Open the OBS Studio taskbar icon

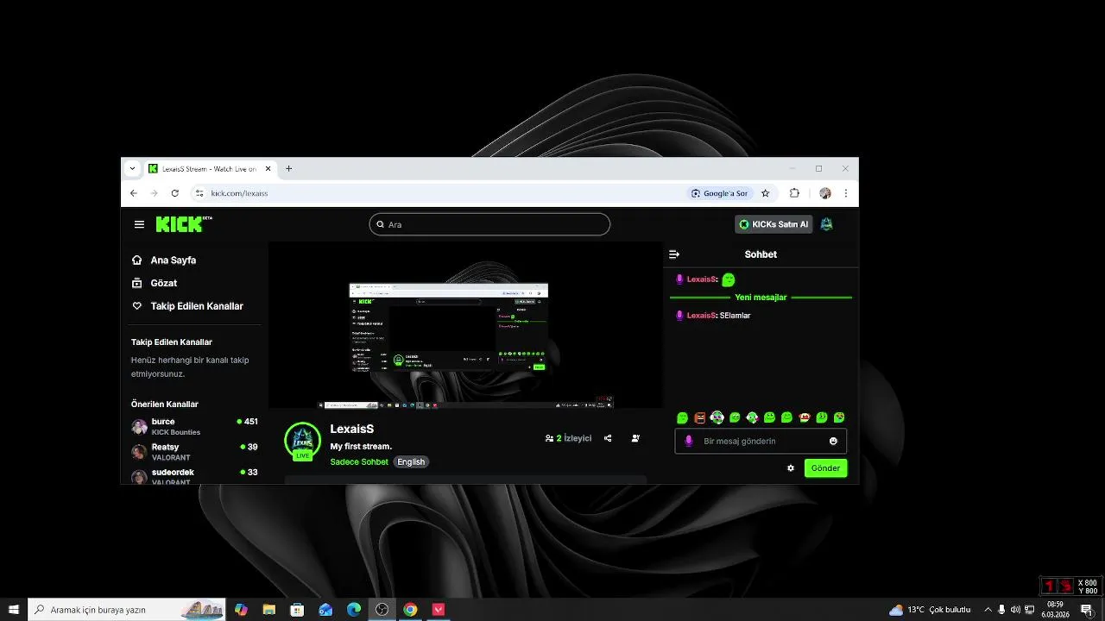pos(382,610)
